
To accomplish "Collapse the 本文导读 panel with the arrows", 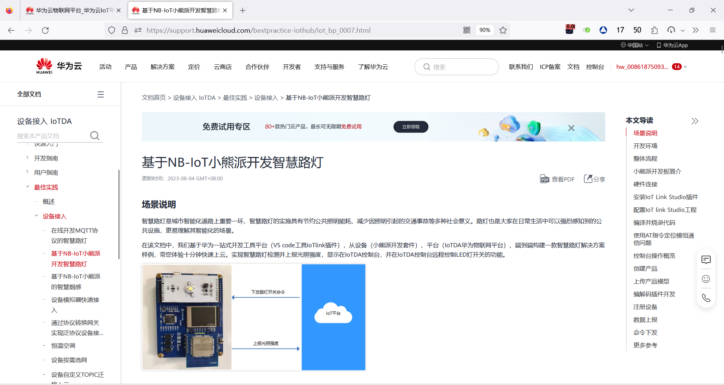I will pyautogui.click(x=695, y=121).
